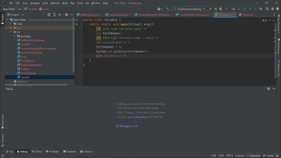Start debugging with the green bug icon
The width and height of the screenshot is (281, 158).
tap(216, 9)
